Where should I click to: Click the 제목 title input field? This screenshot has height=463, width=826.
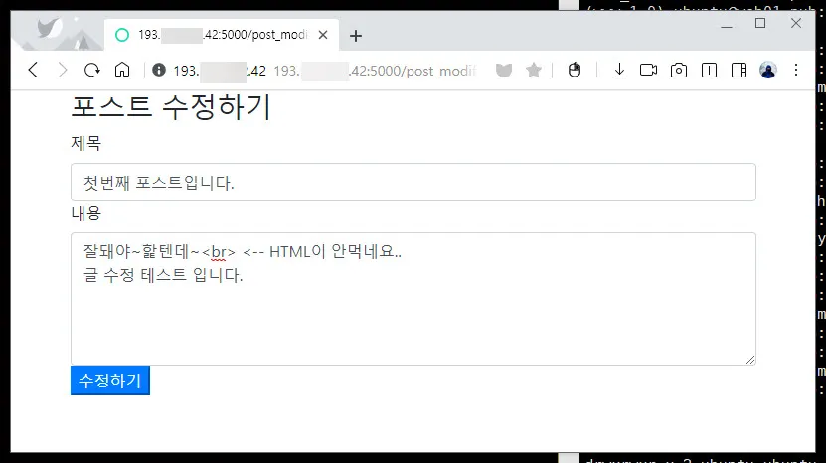(x=413, y=182)
